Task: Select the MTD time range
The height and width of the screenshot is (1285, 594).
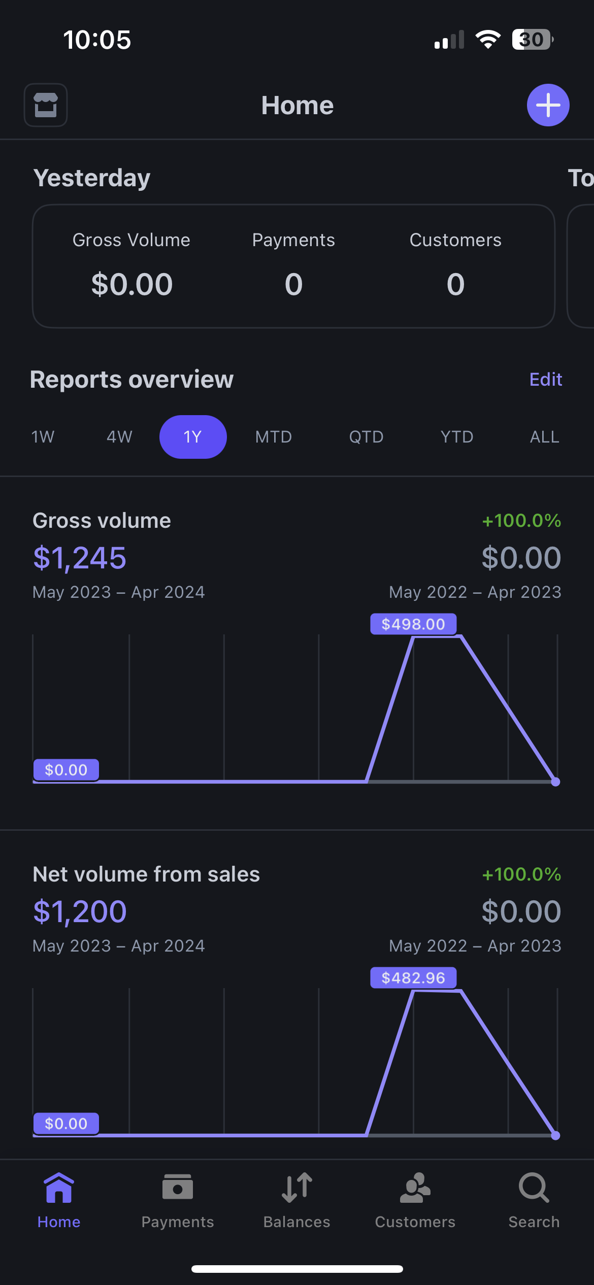Action: (x=274, y=437)
